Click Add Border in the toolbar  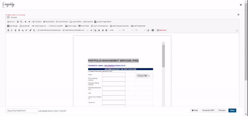point(25,26)
